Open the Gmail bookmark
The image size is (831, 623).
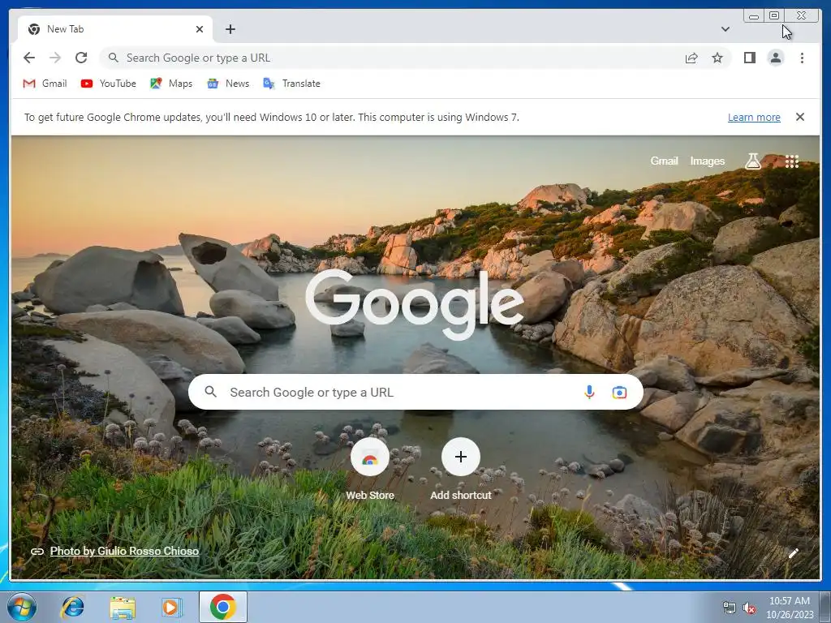point(45,84)
